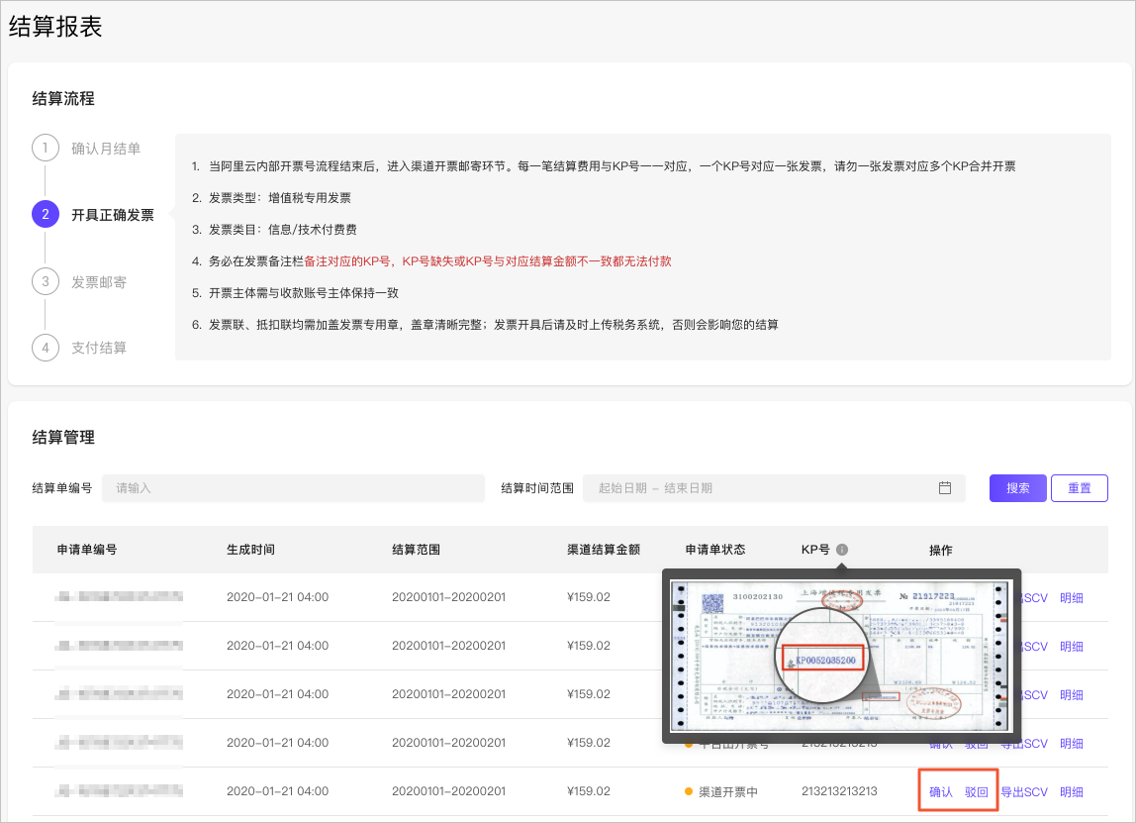The image size is (1136, 823).
Task: Open the 结算时间范围 date range picker
Action: pyautogui.click(x=774, y=488)
